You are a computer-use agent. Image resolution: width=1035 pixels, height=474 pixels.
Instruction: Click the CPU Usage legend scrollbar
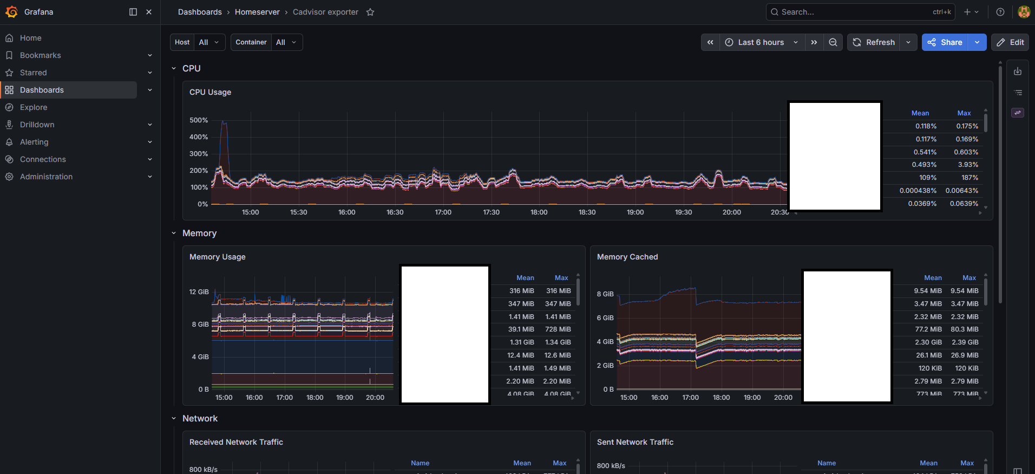pyautogui.click(x=986, y=122)
